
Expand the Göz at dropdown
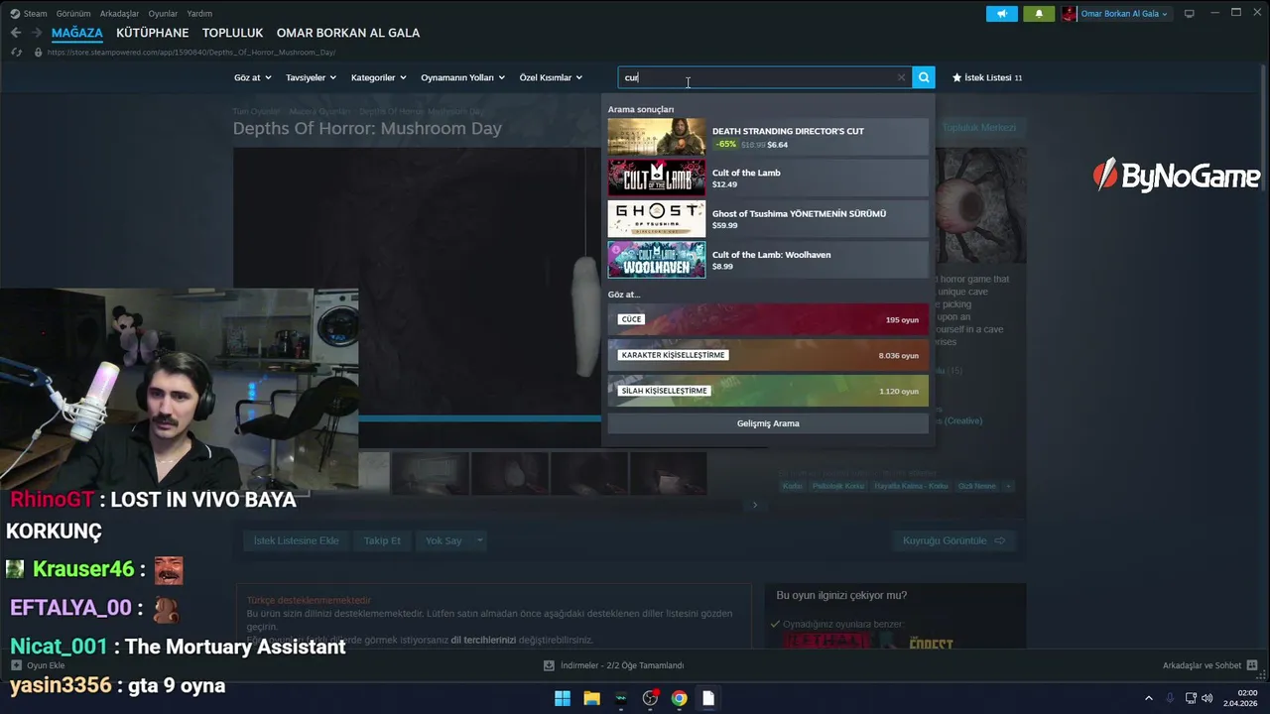point(252,77)
